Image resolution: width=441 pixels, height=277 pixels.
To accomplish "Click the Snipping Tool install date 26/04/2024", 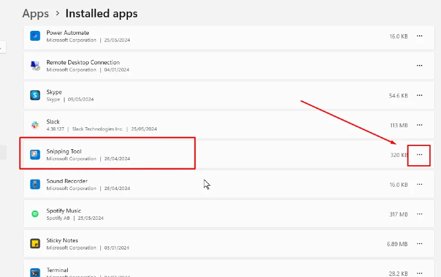I will coord(117,159).
